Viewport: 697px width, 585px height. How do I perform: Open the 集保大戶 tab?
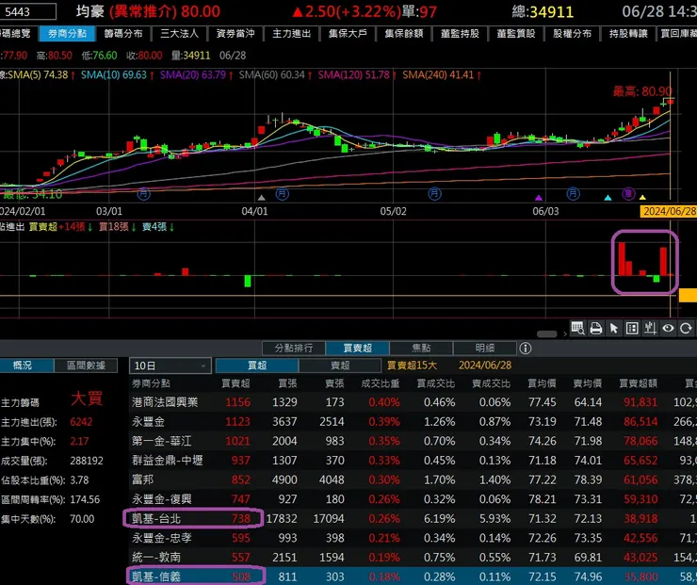tap(348, 33)
